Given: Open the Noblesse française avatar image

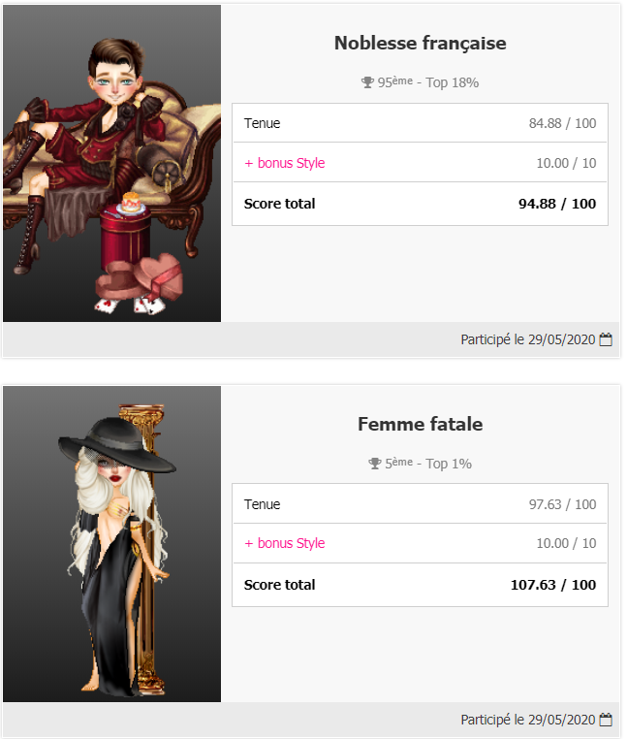Looking at the screenshot, I should tap(111, 163).
